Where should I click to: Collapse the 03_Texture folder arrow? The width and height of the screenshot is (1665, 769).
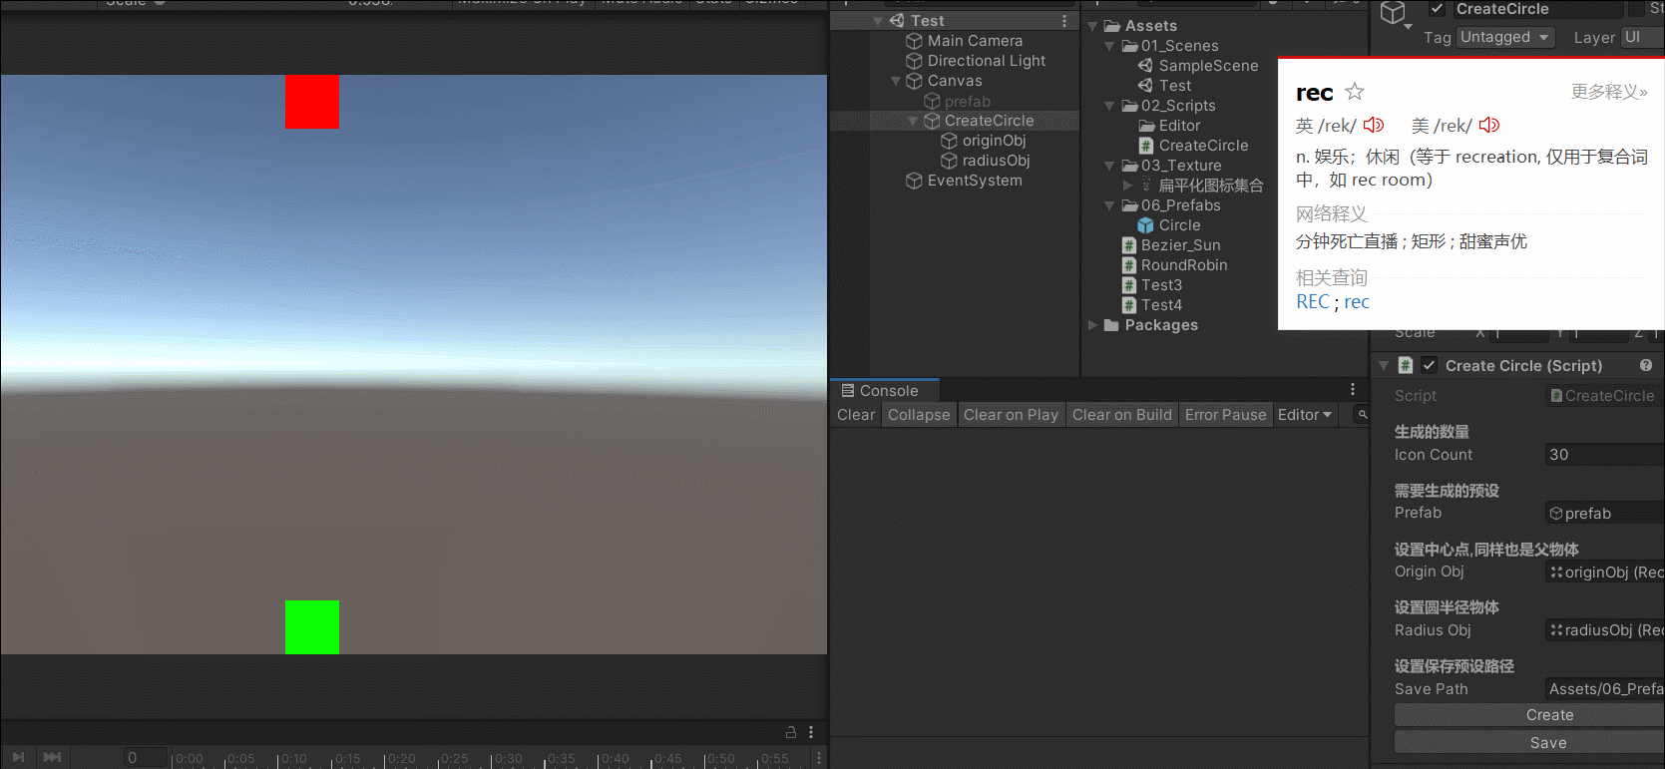click(x=1109, y=166)
